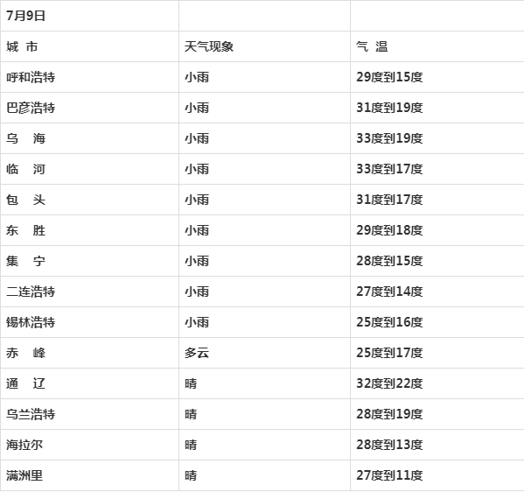The image size is (524, 492).
Task: Click the city cell 通辽
Action: [89, 383]
